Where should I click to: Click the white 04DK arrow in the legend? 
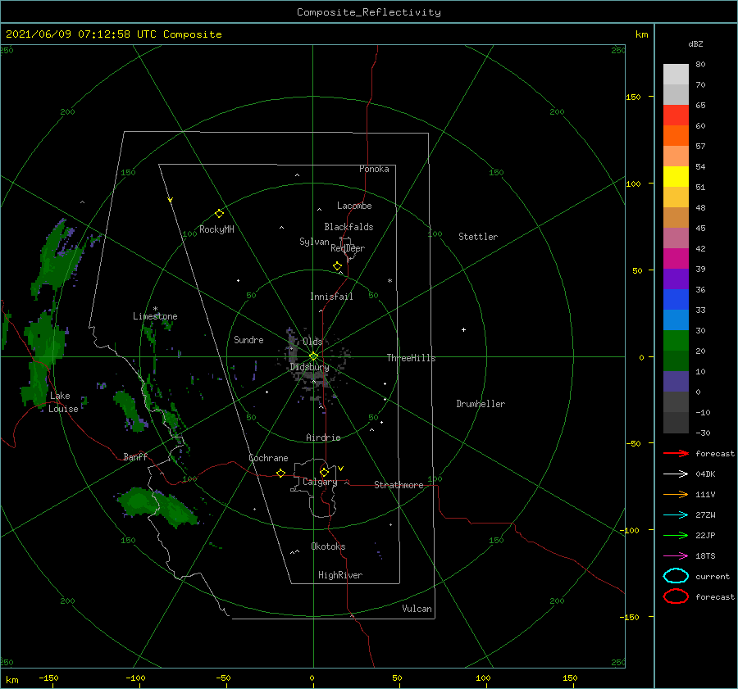(x=676, y=474)
